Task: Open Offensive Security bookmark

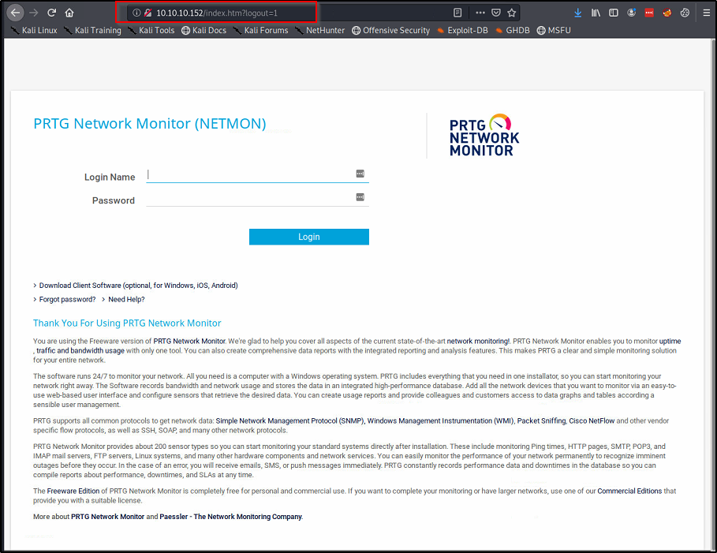Action: click(x=391, y=30)
